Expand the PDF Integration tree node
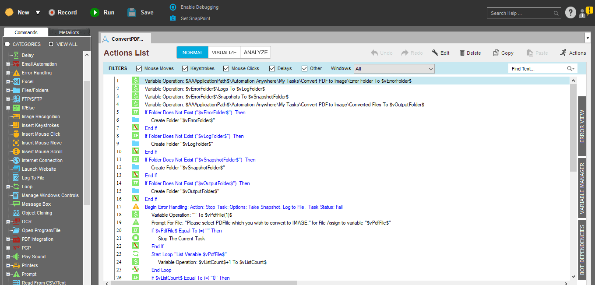This screenshot has height=285, width=595. [x=8, y=239]
